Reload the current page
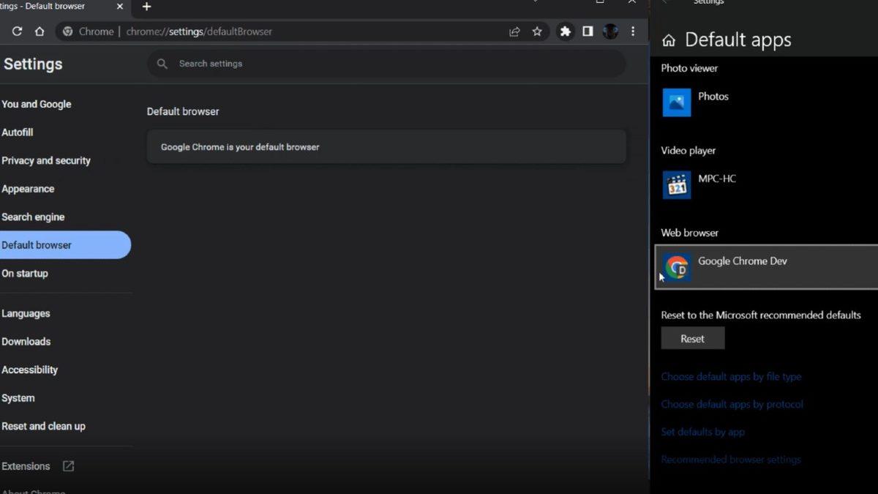878x494 pixels. point(16,31)
